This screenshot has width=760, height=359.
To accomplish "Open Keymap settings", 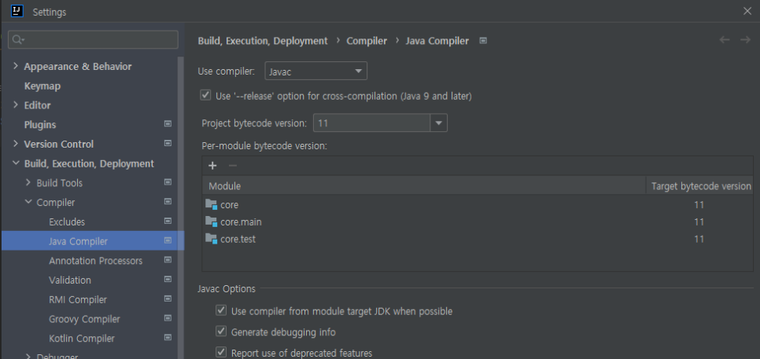I will 42,86.
